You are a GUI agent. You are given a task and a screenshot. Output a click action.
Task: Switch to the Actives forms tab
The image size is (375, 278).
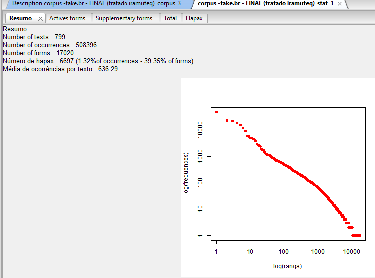tap(67, 18)
